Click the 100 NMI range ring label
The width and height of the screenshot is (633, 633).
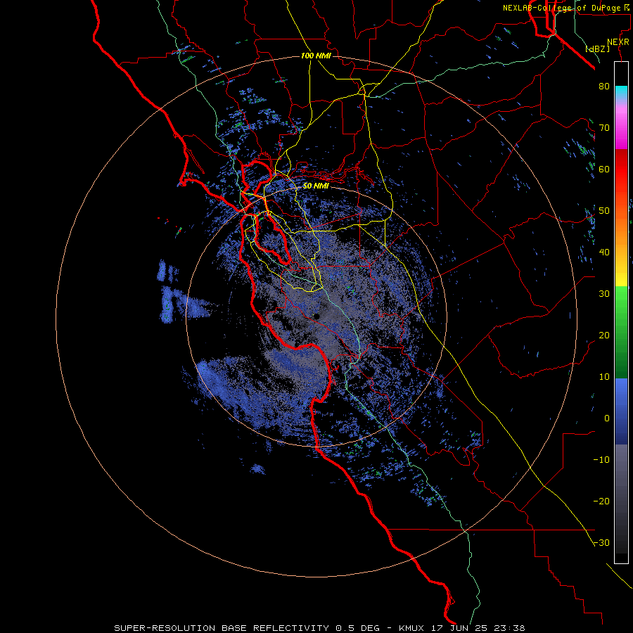click(316, 56)
